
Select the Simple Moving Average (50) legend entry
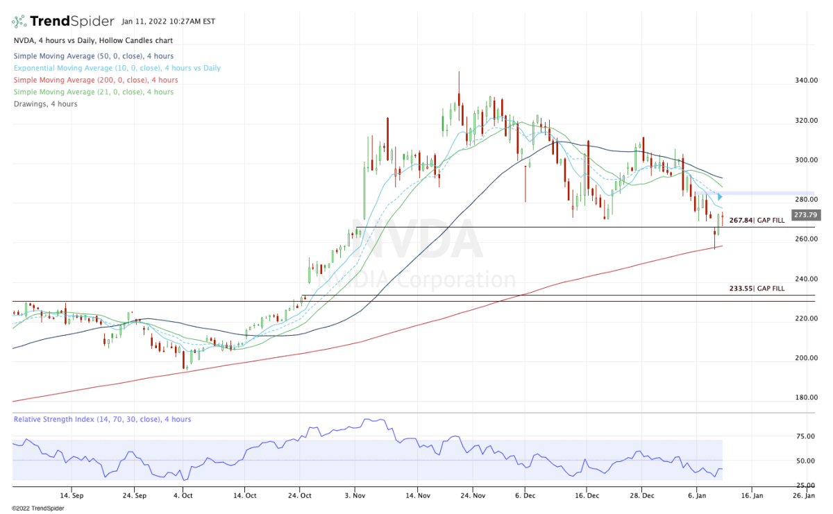point(93,56)
